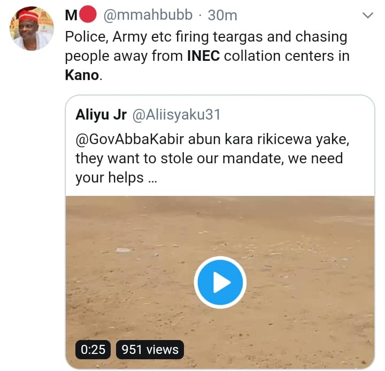Expand the truncated quoted tweet at the ellipsis
This screenshot has height=371, width=385.
tap(151, 179)
